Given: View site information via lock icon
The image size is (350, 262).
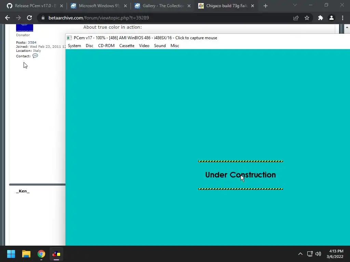Looking at the screenshot, I should click(x=43, y=18).
